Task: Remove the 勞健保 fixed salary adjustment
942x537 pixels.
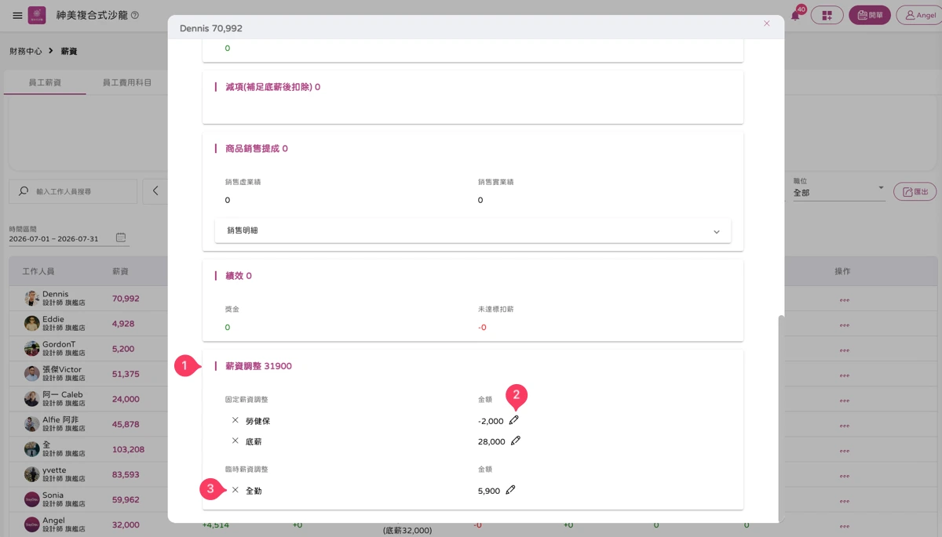Action: pyautogui.click(x=235, y=420)
